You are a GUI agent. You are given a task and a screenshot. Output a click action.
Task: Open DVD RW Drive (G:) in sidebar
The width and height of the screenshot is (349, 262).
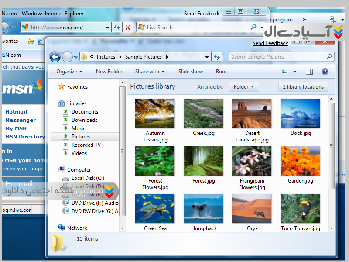[94, 211]
